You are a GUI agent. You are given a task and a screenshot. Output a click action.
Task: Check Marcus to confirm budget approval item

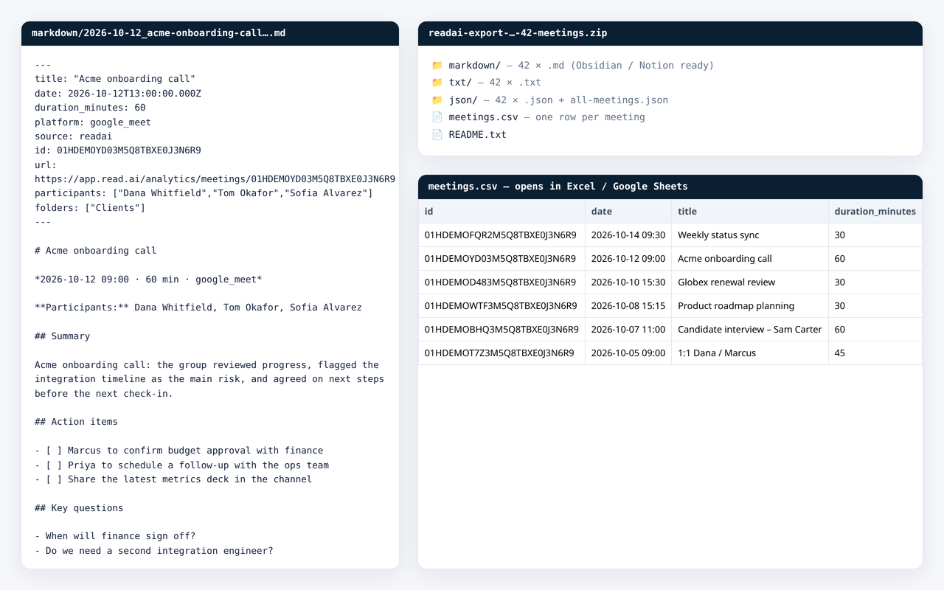click(179, 451)
